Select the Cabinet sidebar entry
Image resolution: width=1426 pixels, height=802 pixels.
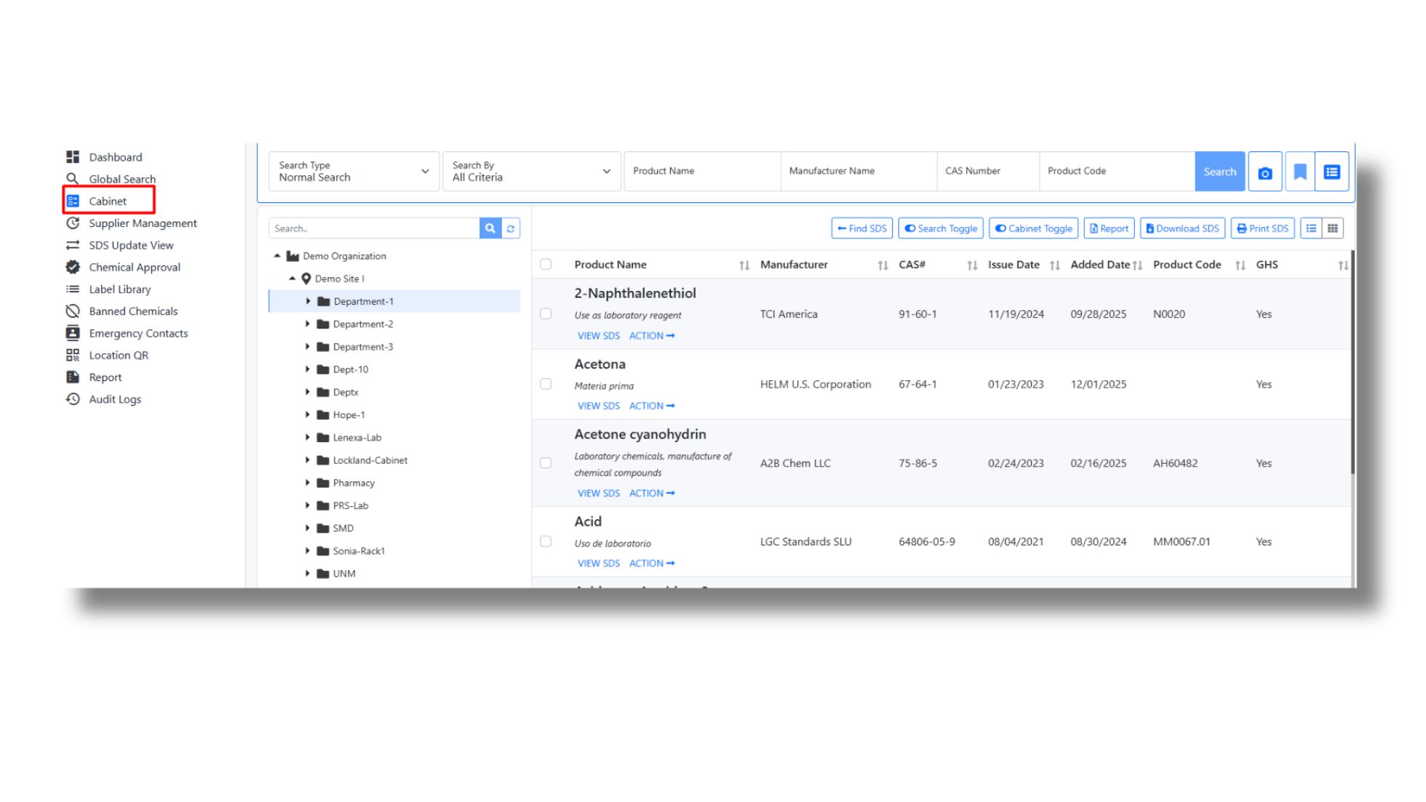point(108,201)
